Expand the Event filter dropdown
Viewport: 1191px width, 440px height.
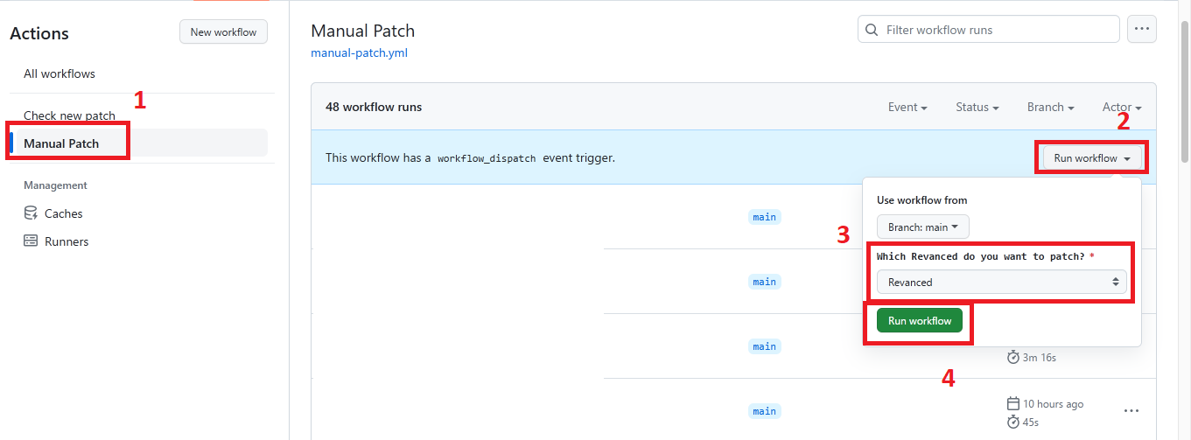907,108
